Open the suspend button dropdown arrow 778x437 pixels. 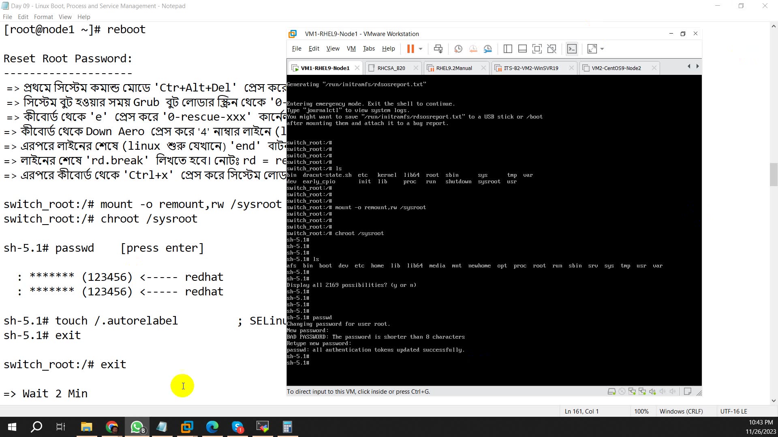click(421, 49)
